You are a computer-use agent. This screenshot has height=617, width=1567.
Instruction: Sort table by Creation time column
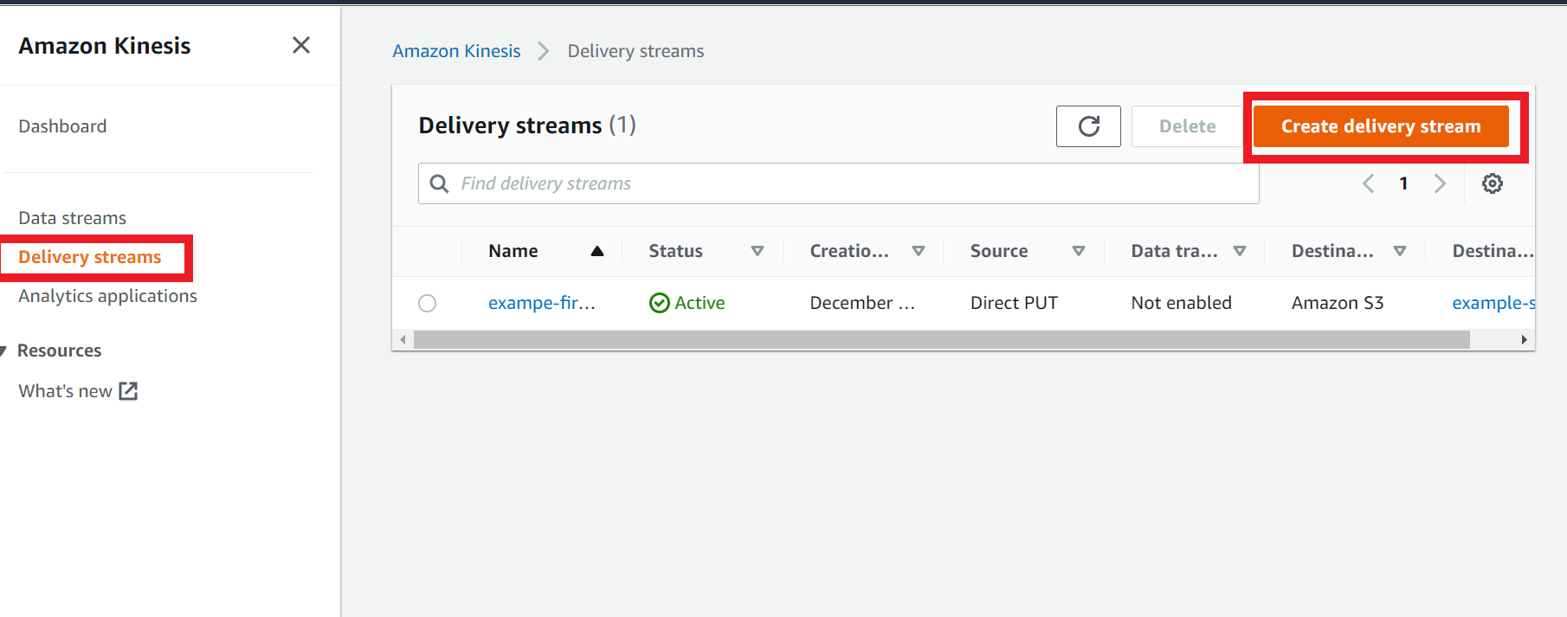coord(919,251)
